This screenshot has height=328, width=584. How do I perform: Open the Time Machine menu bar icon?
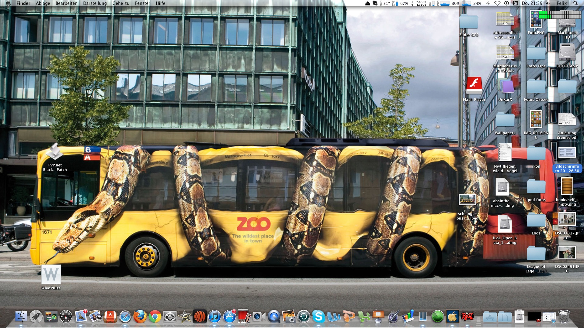(506, 3)
